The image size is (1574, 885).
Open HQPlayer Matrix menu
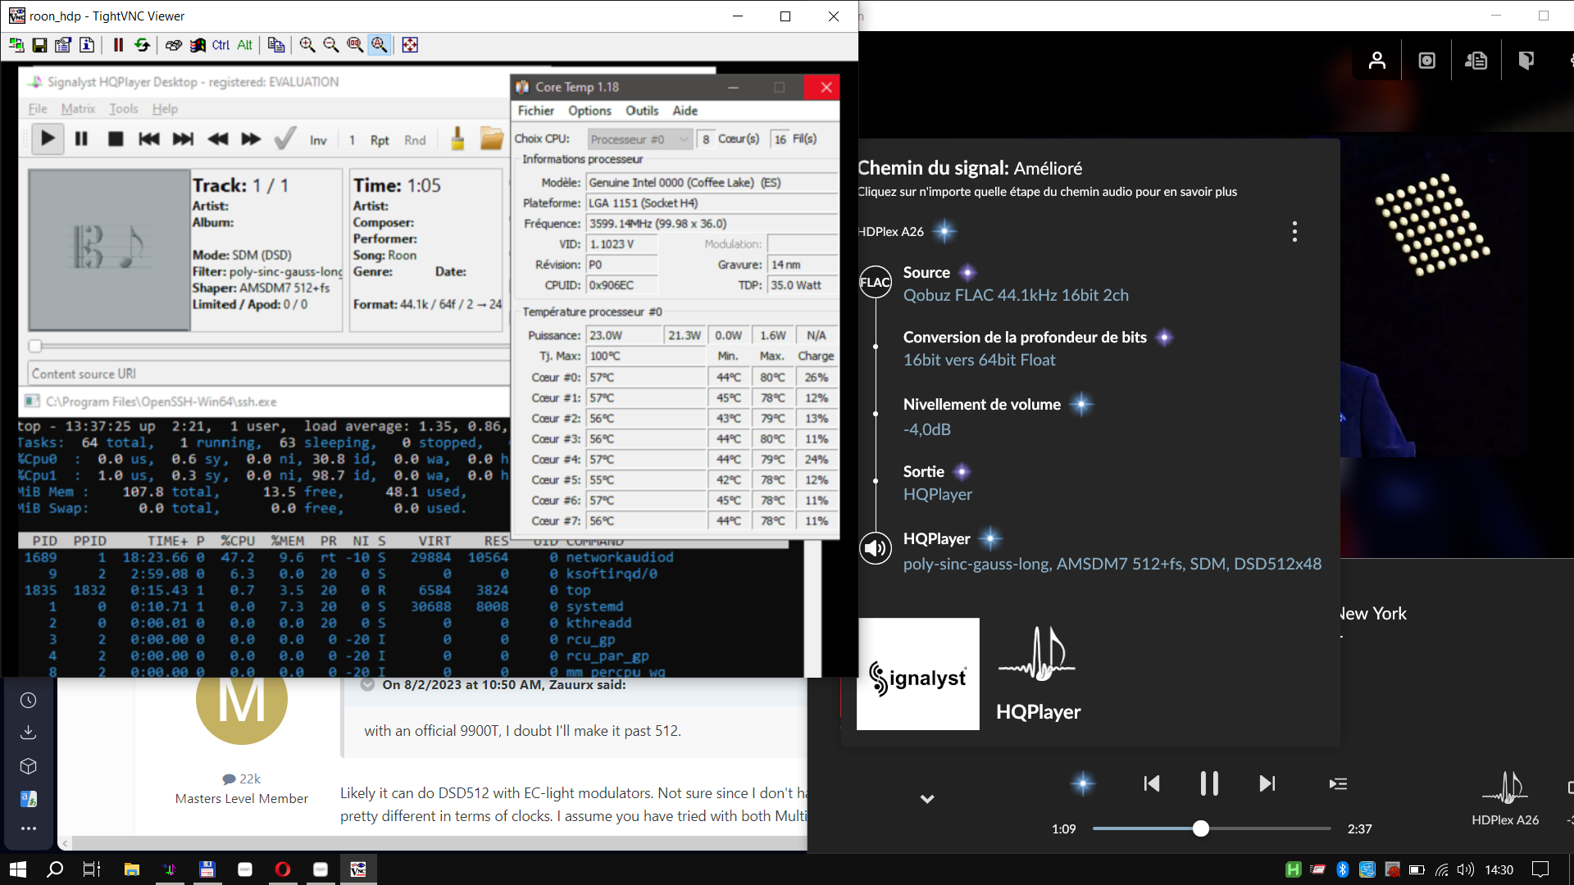[x=78, y=109]
